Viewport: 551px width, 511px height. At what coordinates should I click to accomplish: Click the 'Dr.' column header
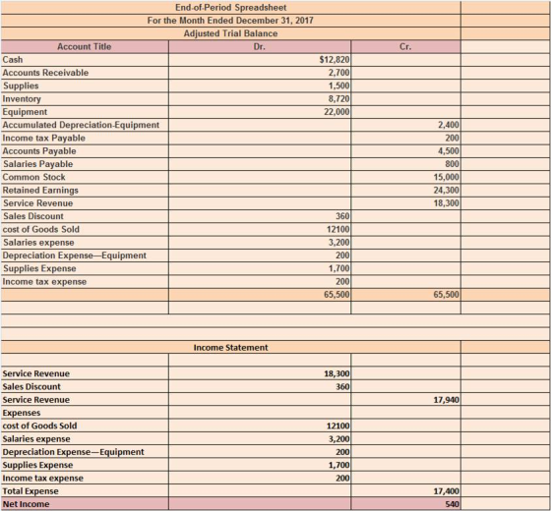[x=260, y=47]
